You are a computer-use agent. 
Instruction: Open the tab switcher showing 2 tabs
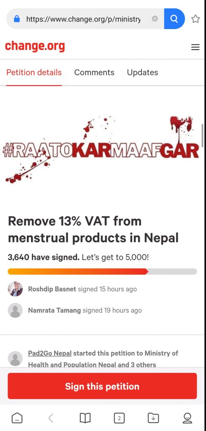point(119,418)
